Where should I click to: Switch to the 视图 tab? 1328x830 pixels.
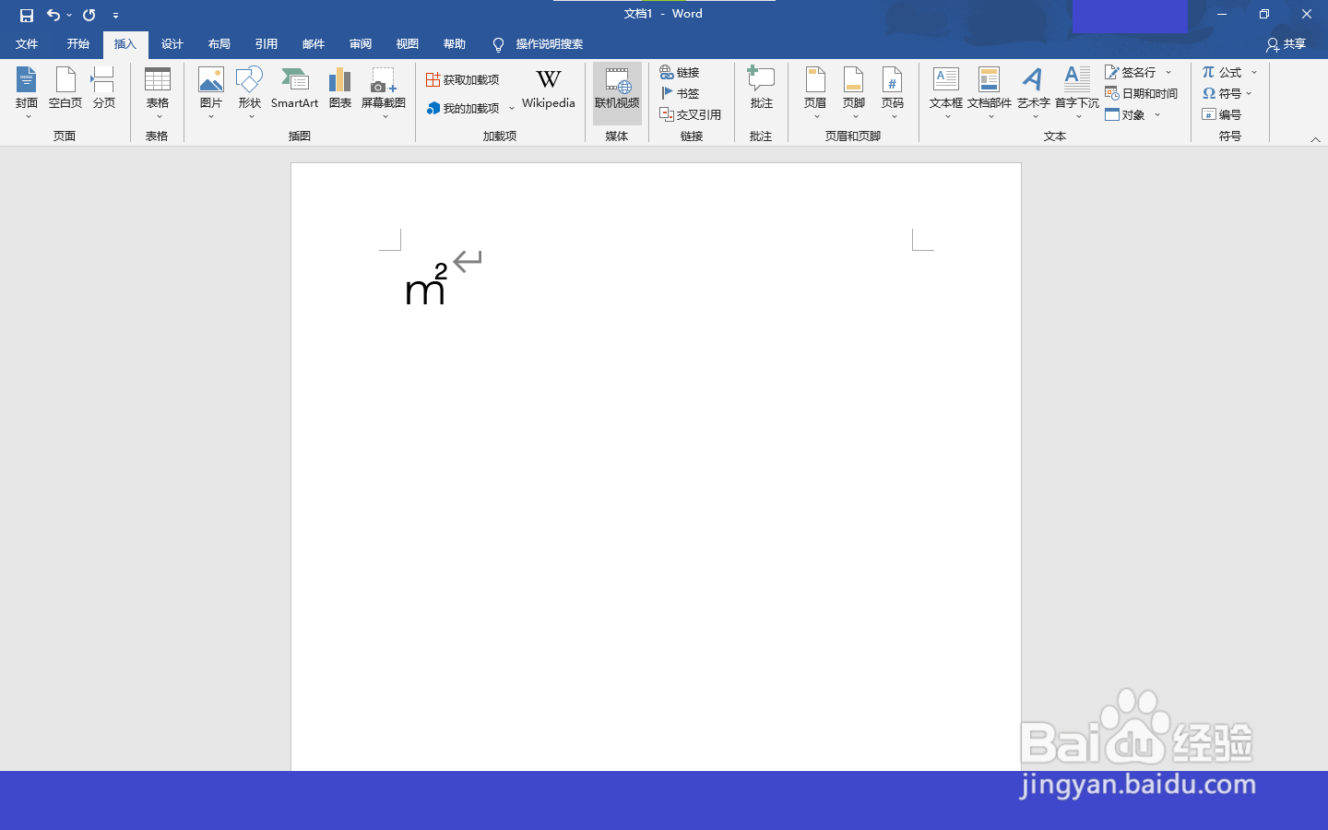pyautogui.click(x=408, y=44)
